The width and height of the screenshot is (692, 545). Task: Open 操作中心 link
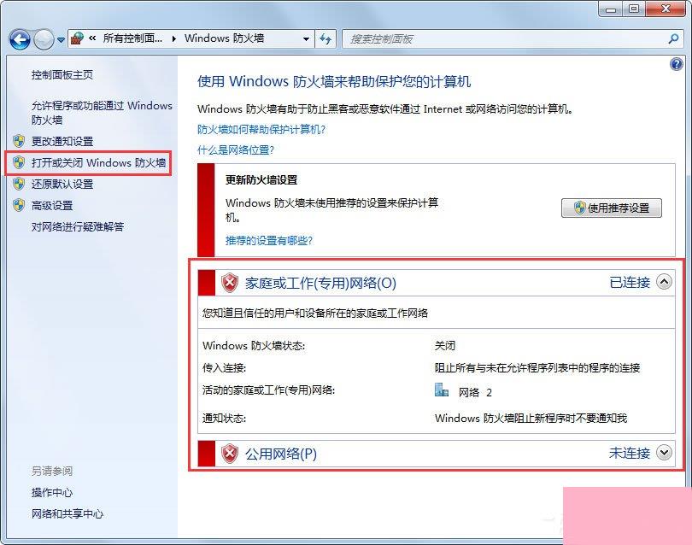pos(52,493)
